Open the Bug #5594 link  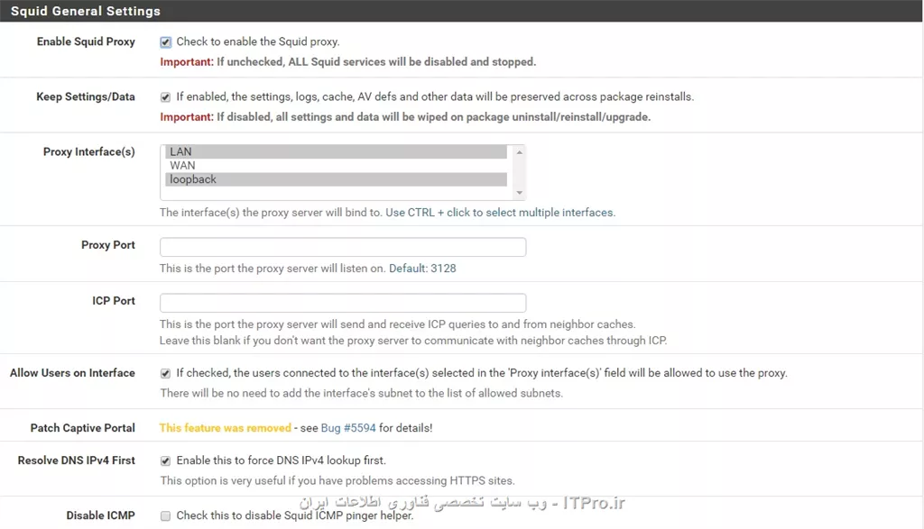pos(348,428)
